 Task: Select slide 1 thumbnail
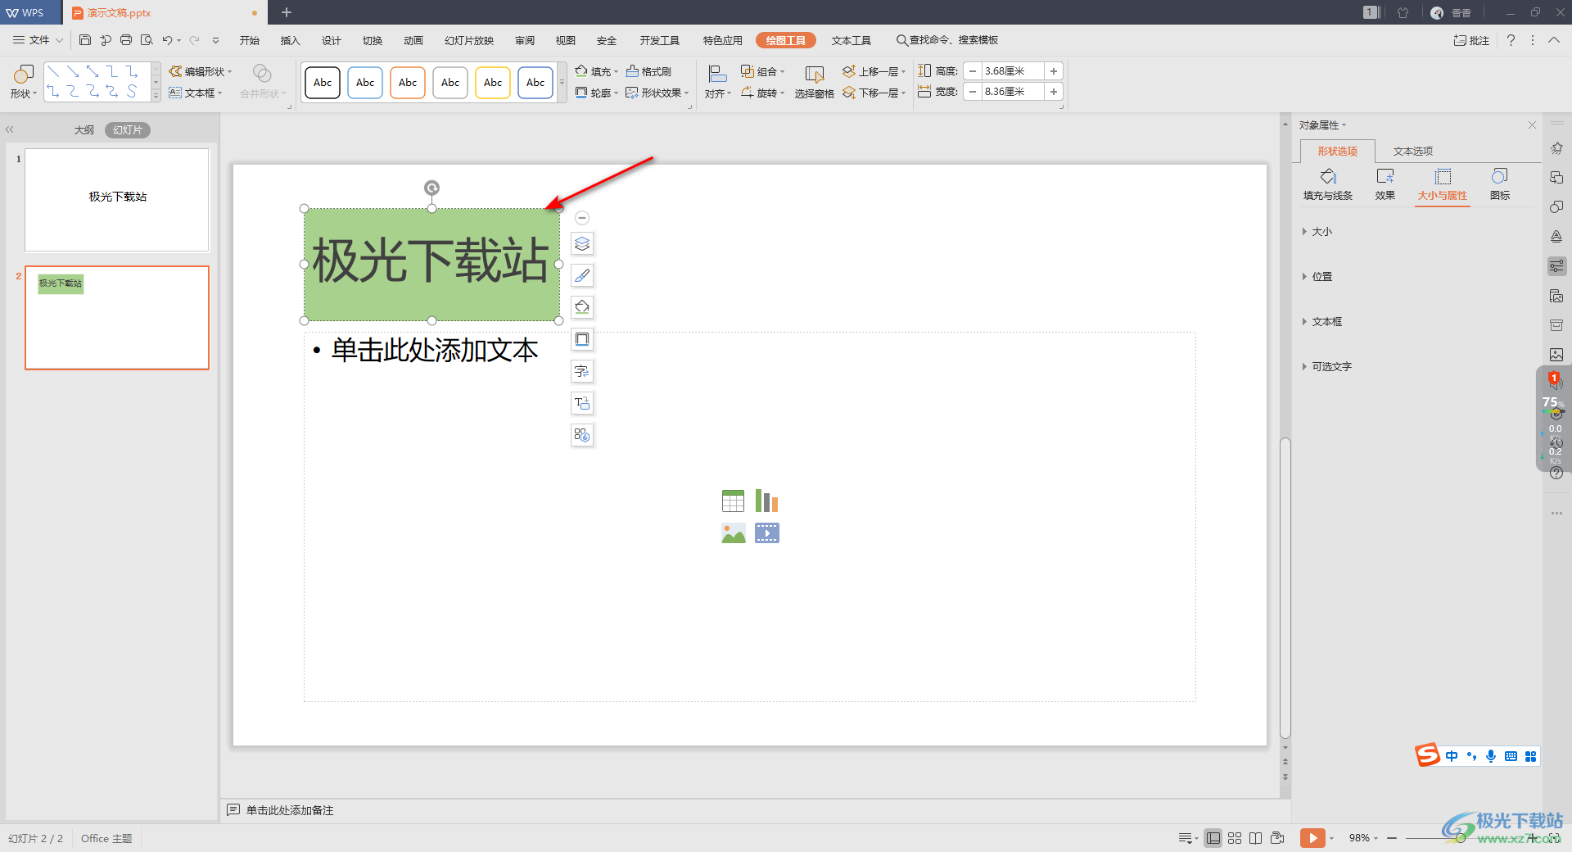(117, 200)
